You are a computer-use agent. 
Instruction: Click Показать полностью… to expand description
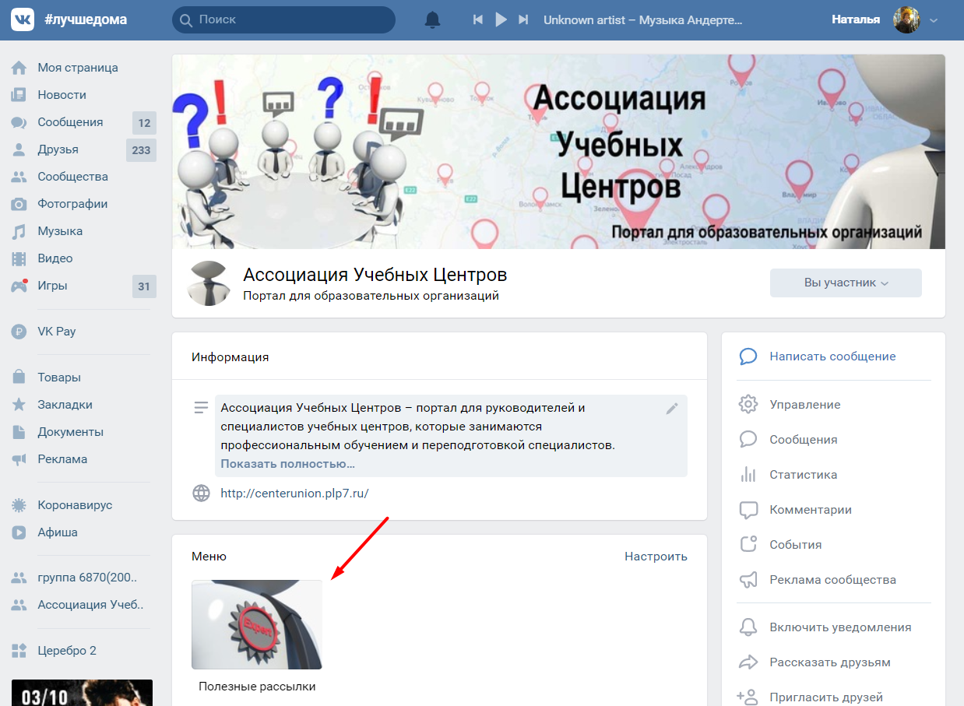click(288, 464)
